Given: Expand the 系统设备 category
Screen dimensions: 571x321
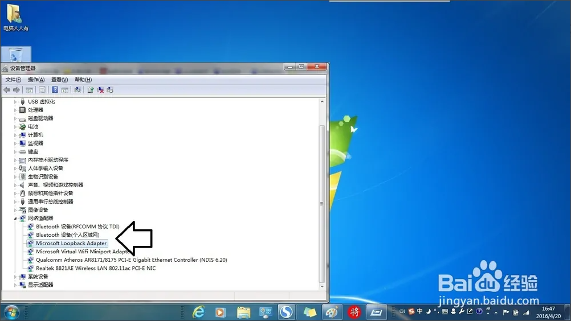Looking at the screenshot, I should [x=15, y=277].
